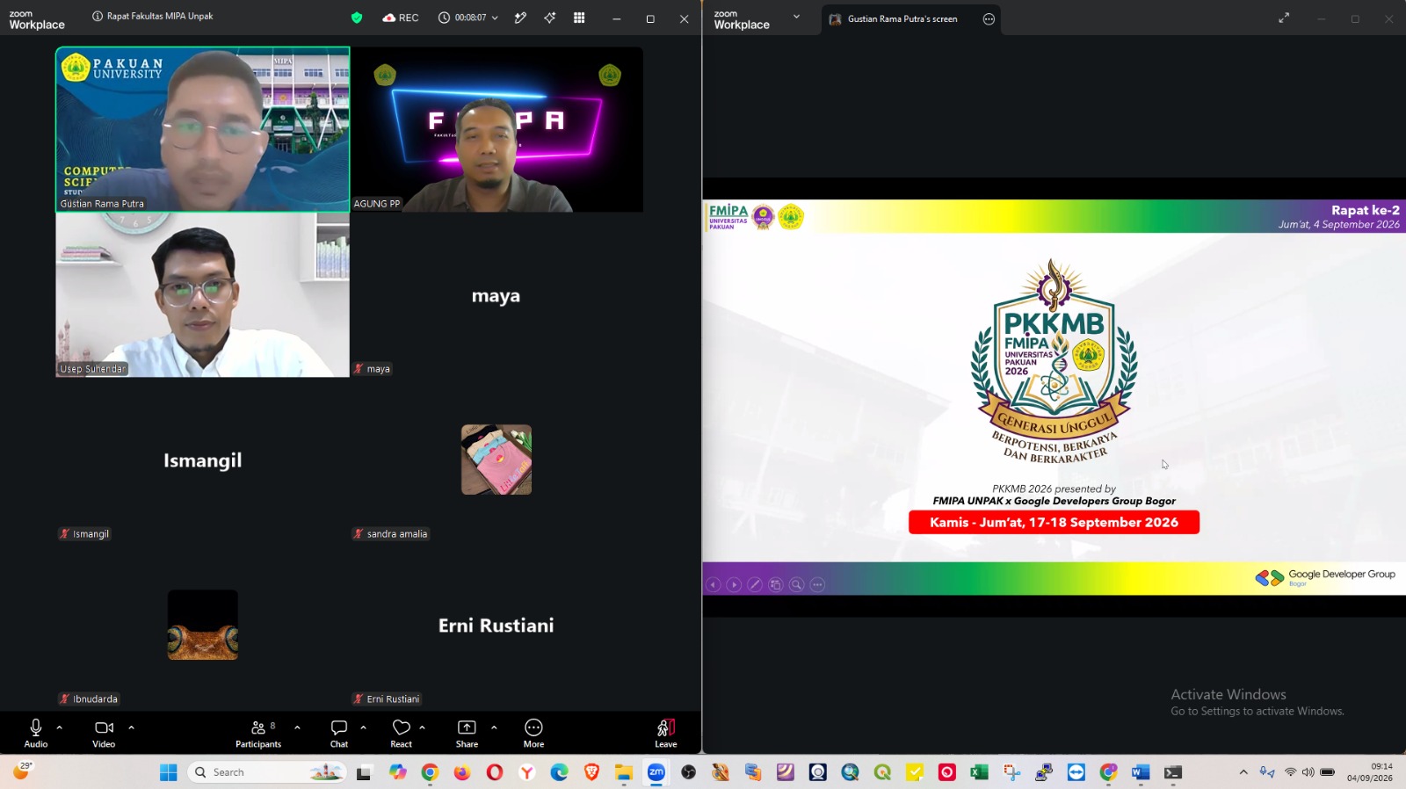The image size is (1406, 789).
Task: Open Yandex browser from the taskbar
Action: [527, 772]
